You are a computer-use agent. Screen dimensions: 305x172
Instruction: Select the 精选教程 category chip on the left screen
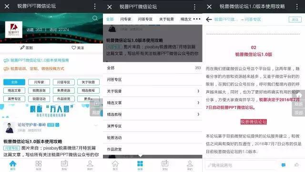88,90
